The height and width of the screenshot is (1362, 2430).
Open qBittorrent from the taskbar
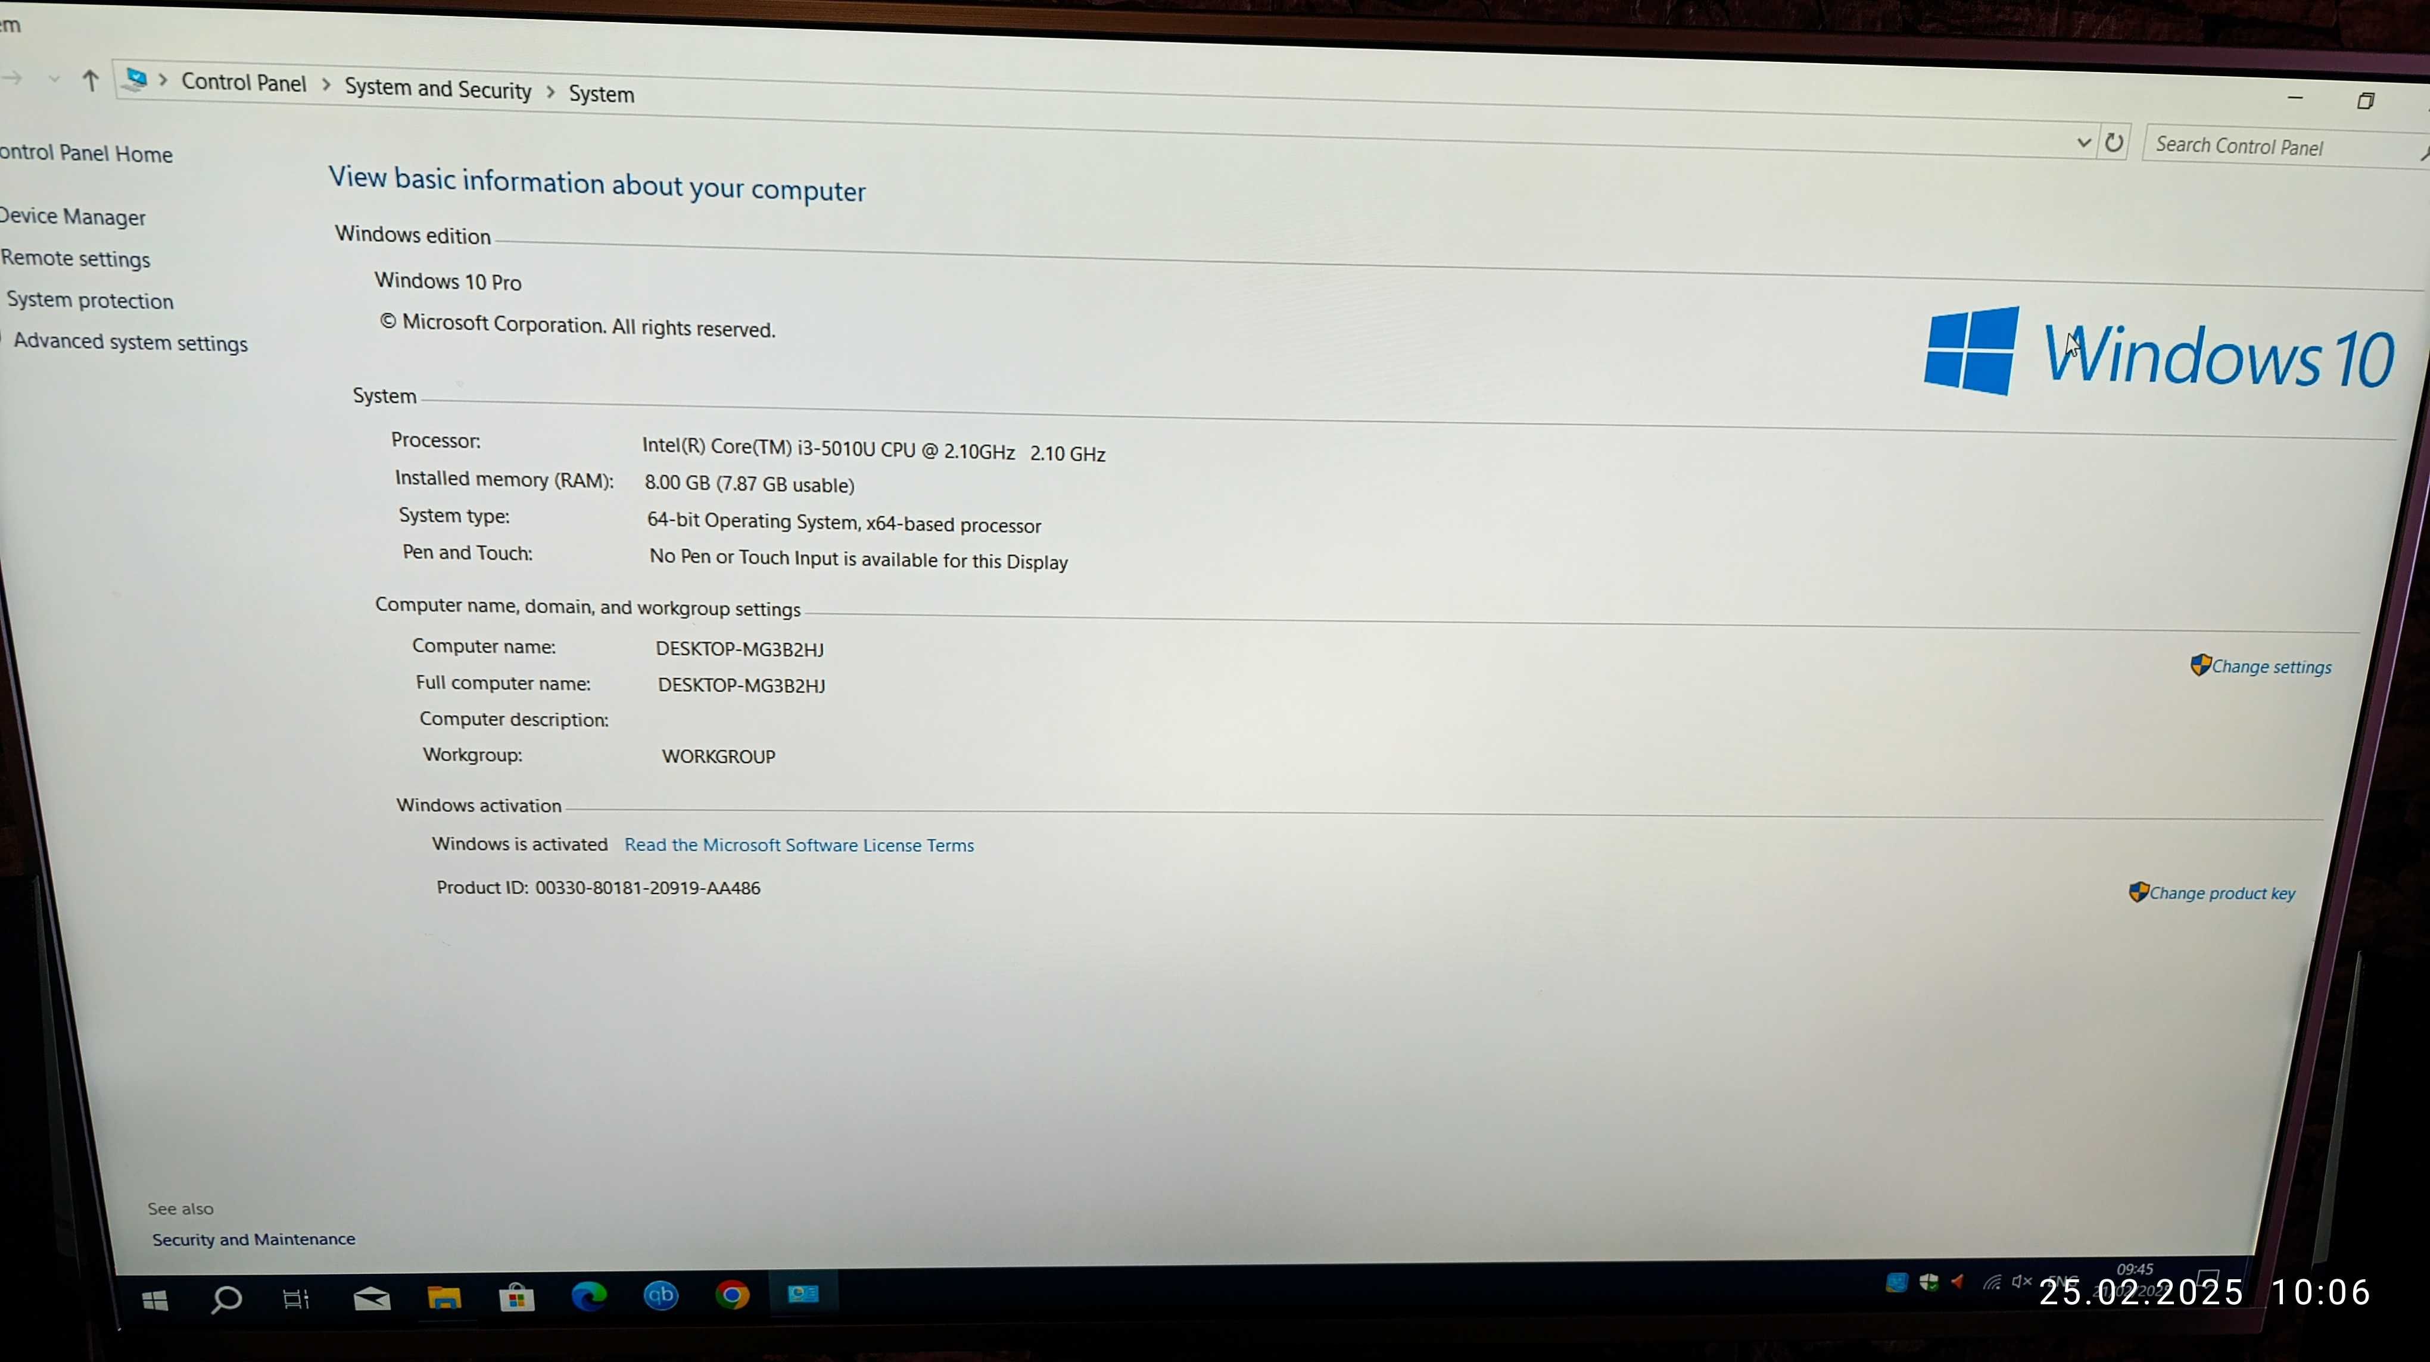point(661,1295)
